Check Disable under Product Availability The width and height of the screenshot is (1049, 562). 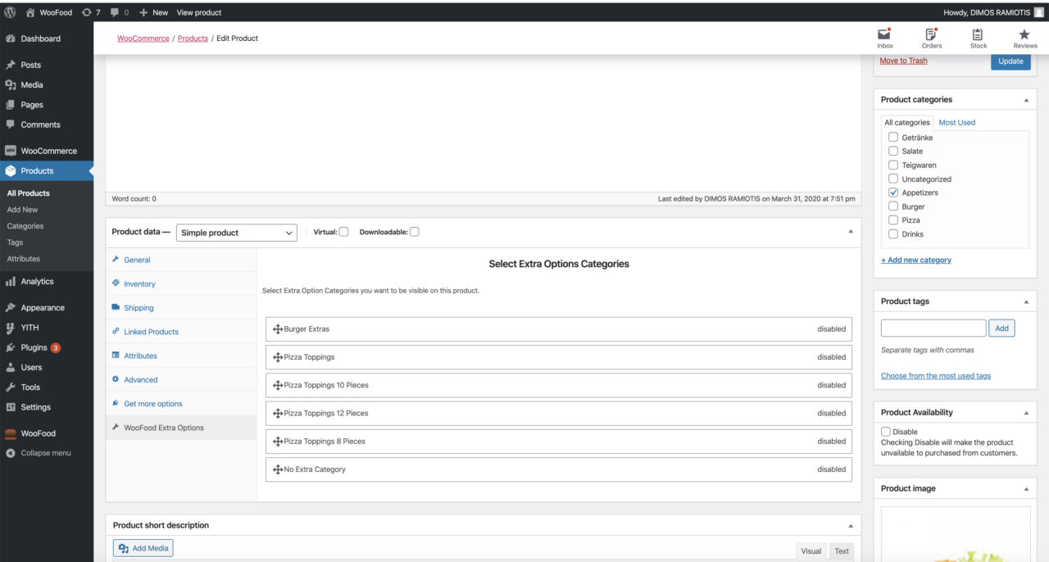885,432
